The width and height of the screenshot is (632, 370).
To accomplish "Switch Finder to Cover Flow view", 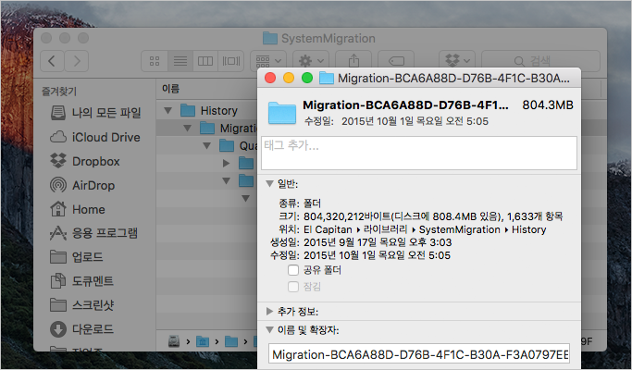I will [231, 61].
